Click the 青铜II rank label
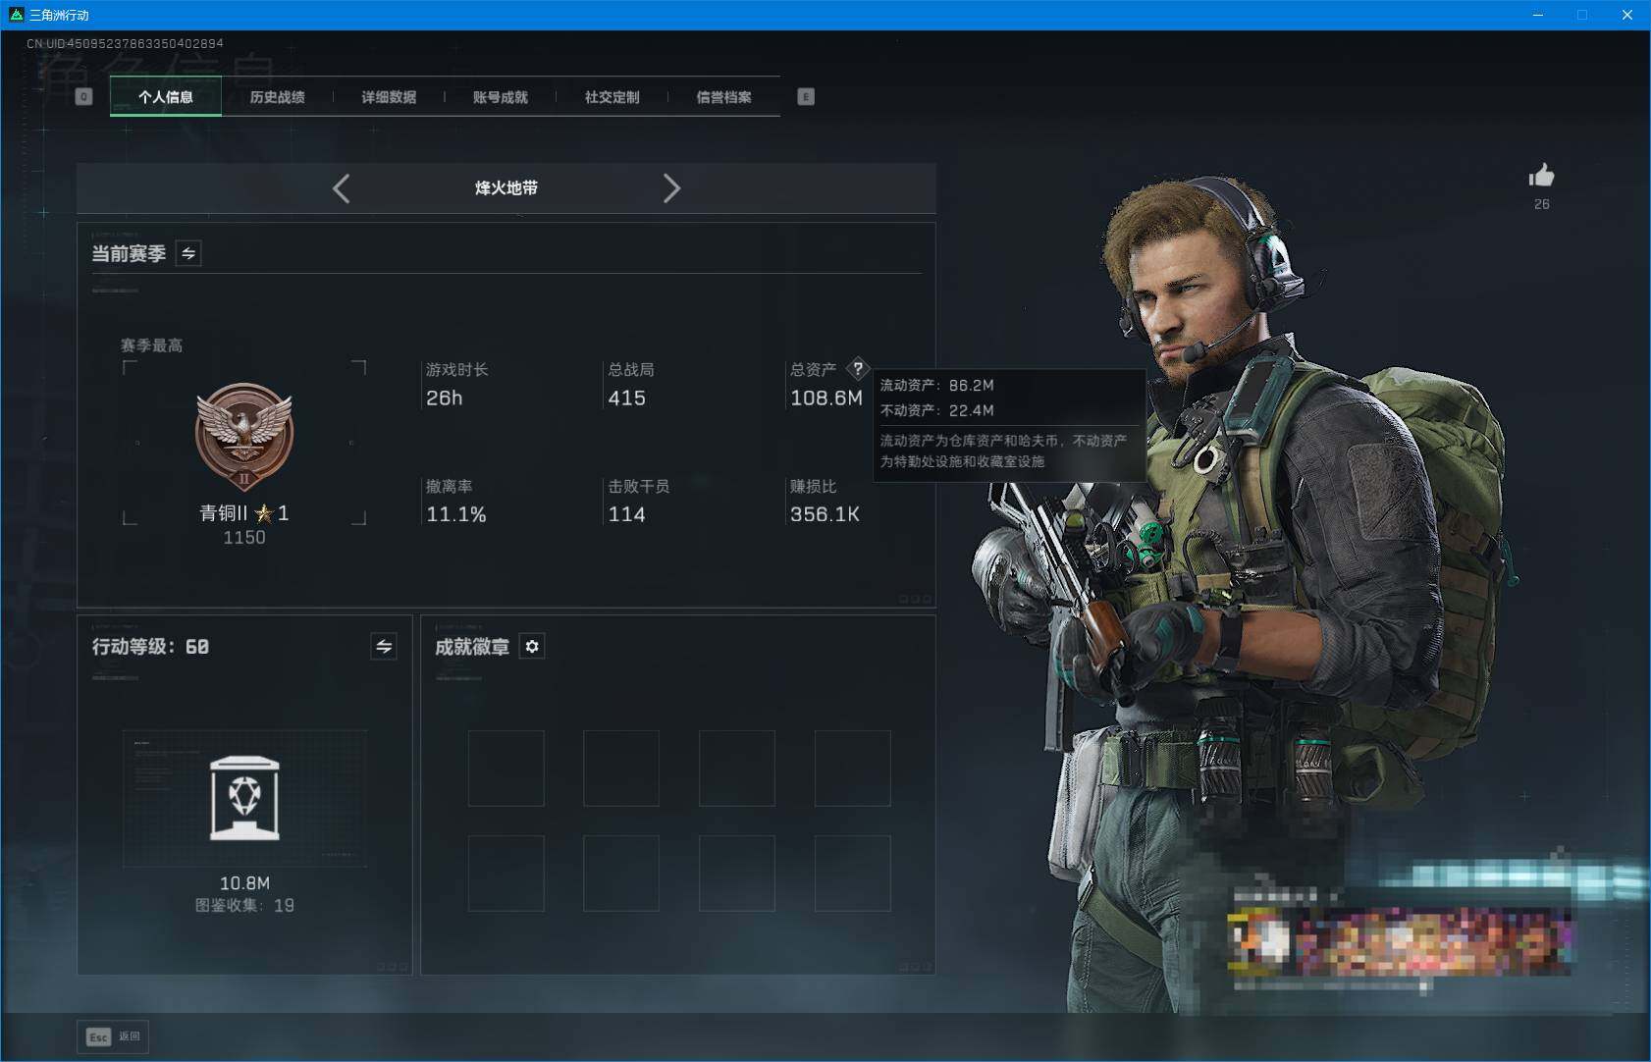Screen dimensions: 1651x1062 244,512
